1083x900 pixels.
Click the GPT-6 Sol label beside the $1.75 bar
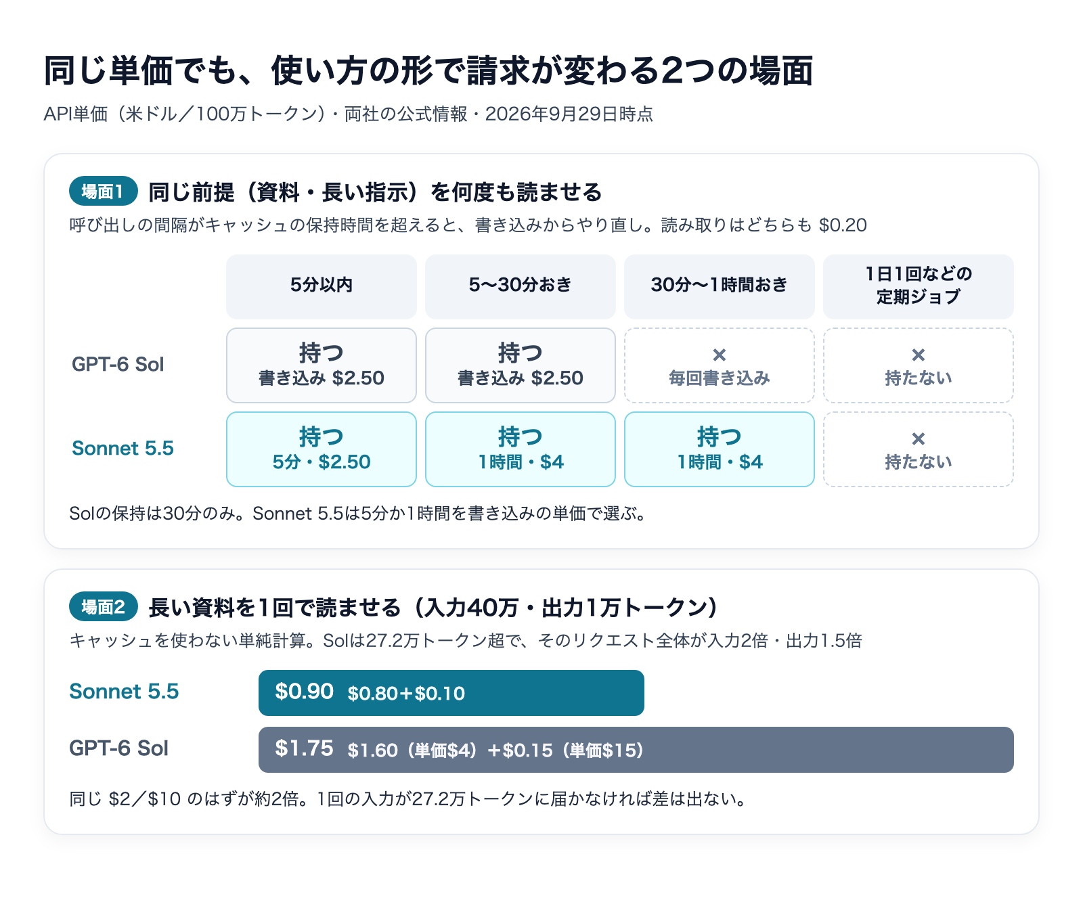point(118,748)
